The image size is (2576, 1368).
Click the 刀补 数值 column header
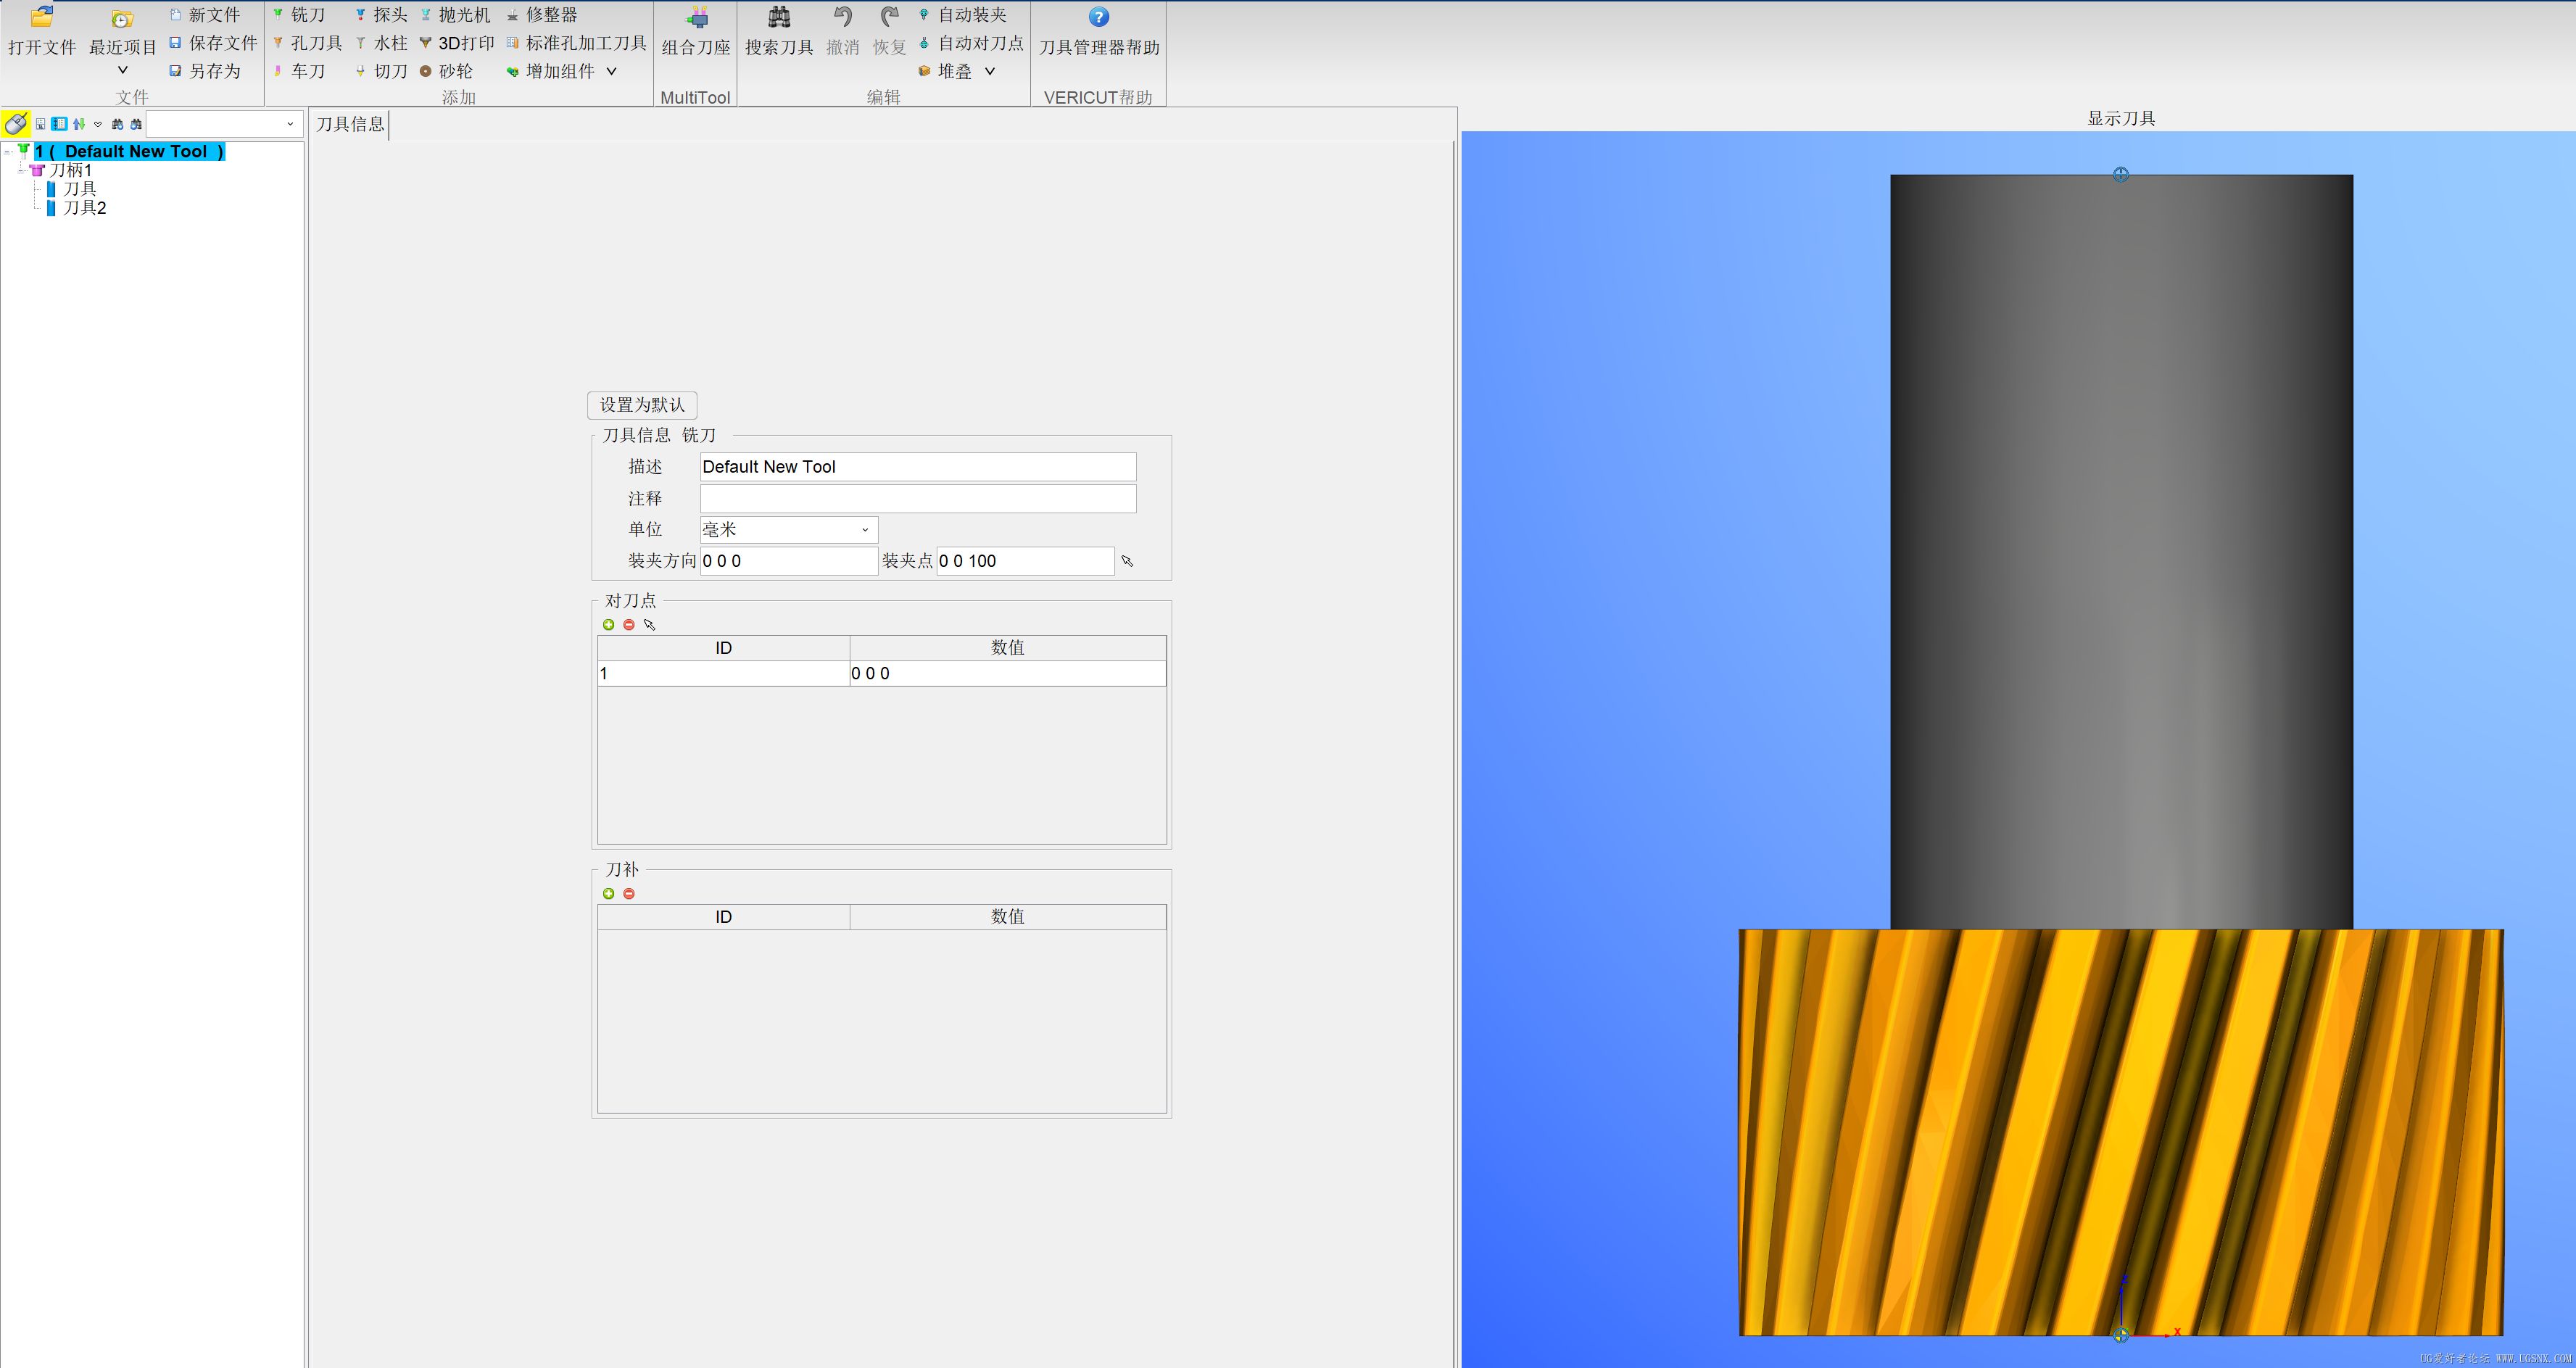1008,917
